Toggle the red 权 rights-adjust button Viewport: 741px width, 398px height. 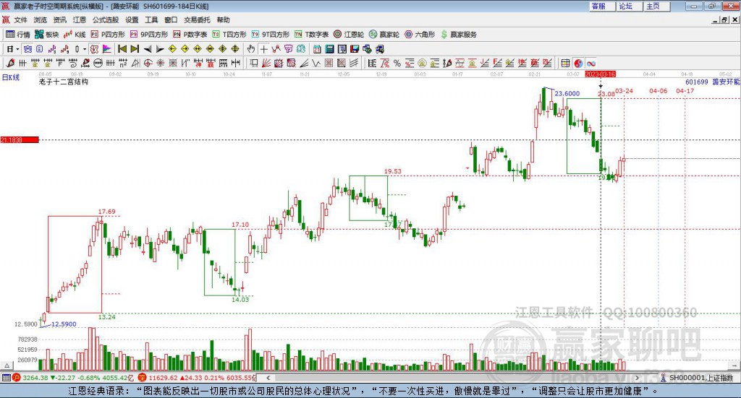(94, 49)
